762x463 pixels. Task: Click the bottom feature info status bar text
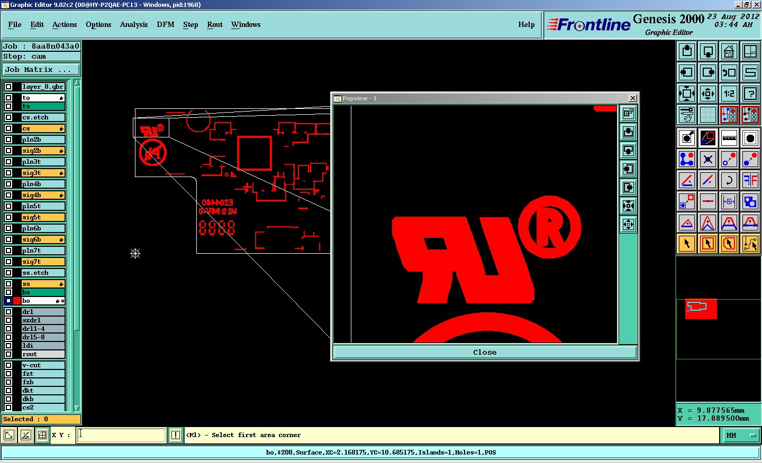(381, 452)
